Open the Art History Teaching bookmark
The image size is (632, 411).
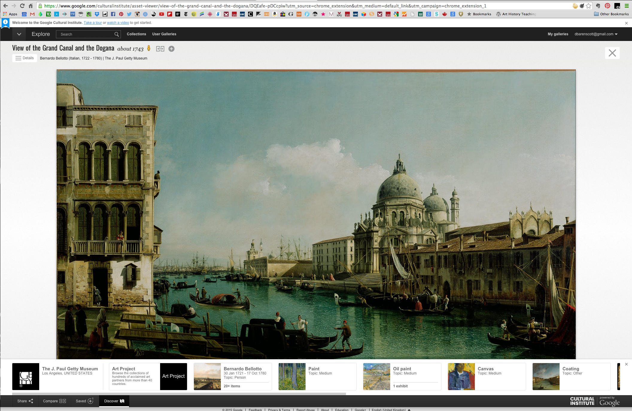click(516, 14)
